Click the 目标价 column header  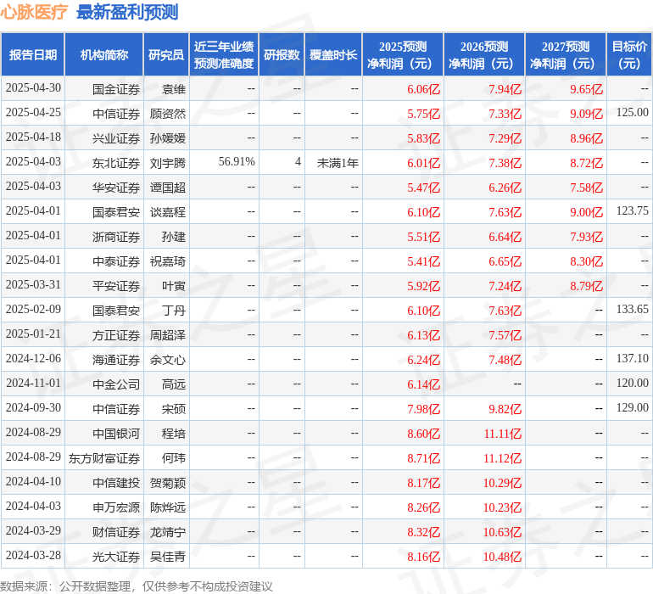pyautogui.click(x=629, y=54)
